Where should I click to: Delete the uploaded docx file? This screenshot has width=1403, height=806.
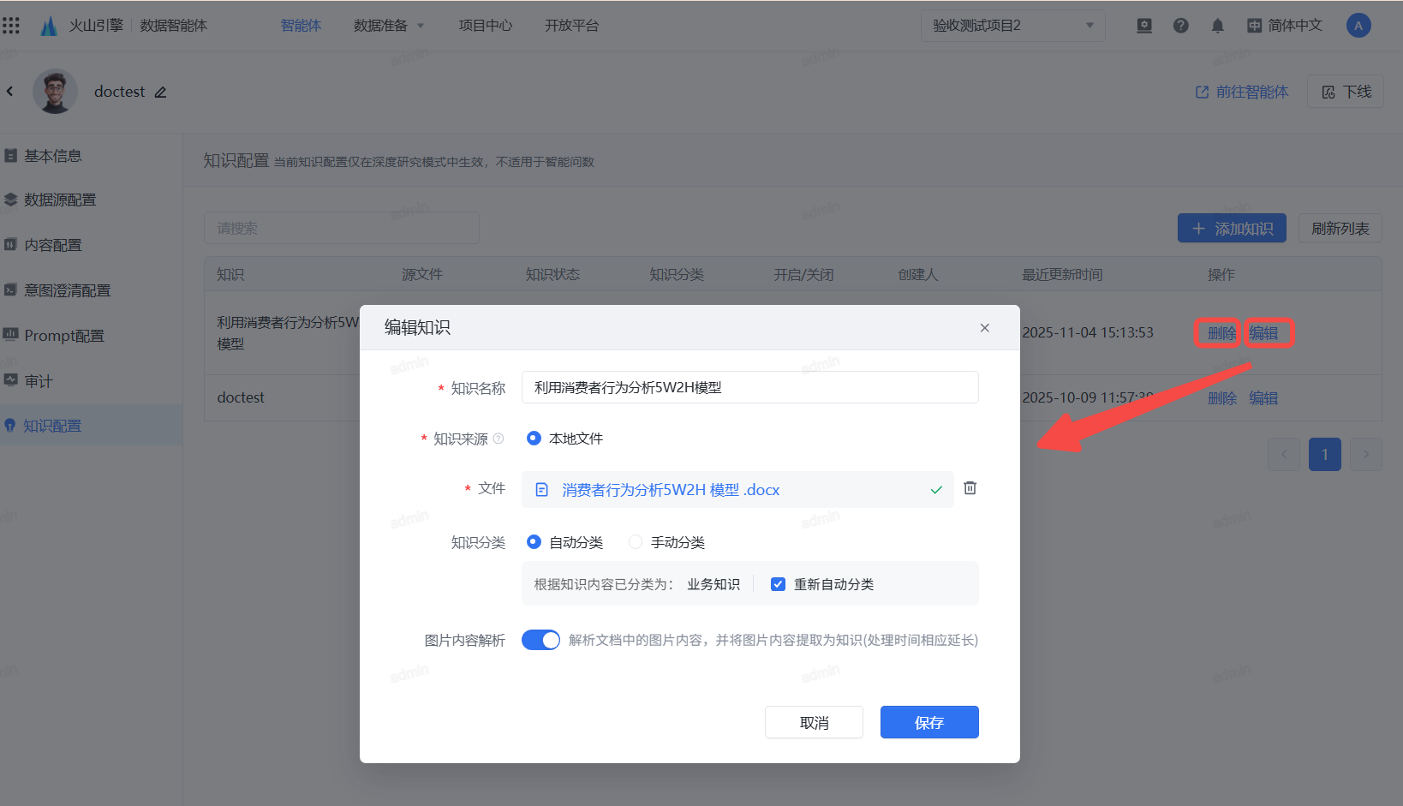970,488
